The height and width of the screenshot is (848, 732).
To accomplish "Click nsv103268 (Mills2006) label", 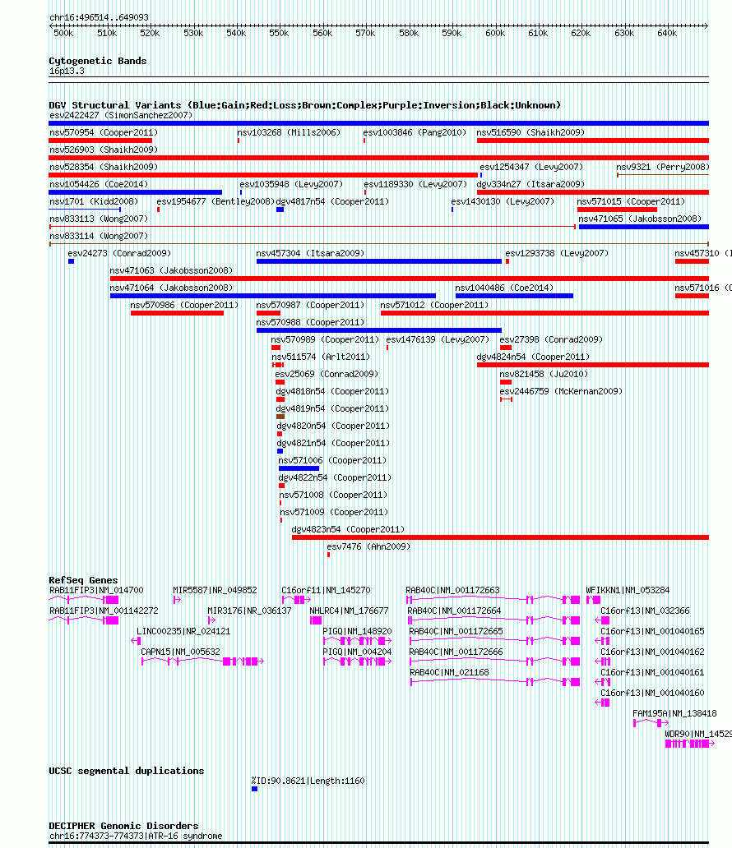I will [289, 132].
